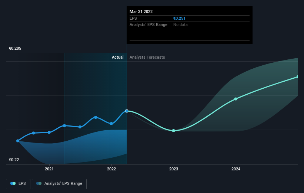Image resolution: width=304 pixels, height=193 pixels.
Task: Toggle the EPS legend button
Action: point(18,184)
